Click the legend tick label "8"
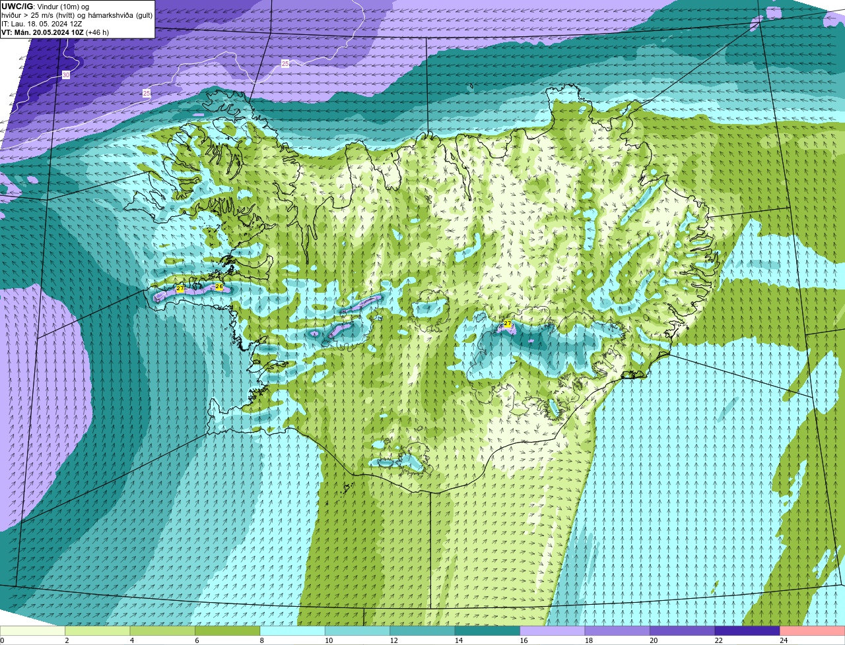Screen dimensions: 845x645 pyautogui.click(x=261, y=640)
